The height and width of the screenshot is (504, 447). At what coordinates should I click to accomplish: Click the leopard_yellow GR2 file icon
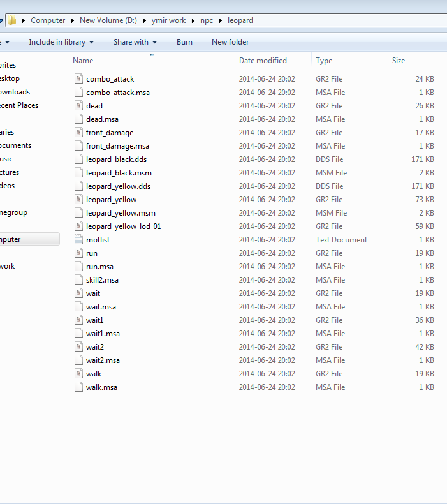(78, 199)
